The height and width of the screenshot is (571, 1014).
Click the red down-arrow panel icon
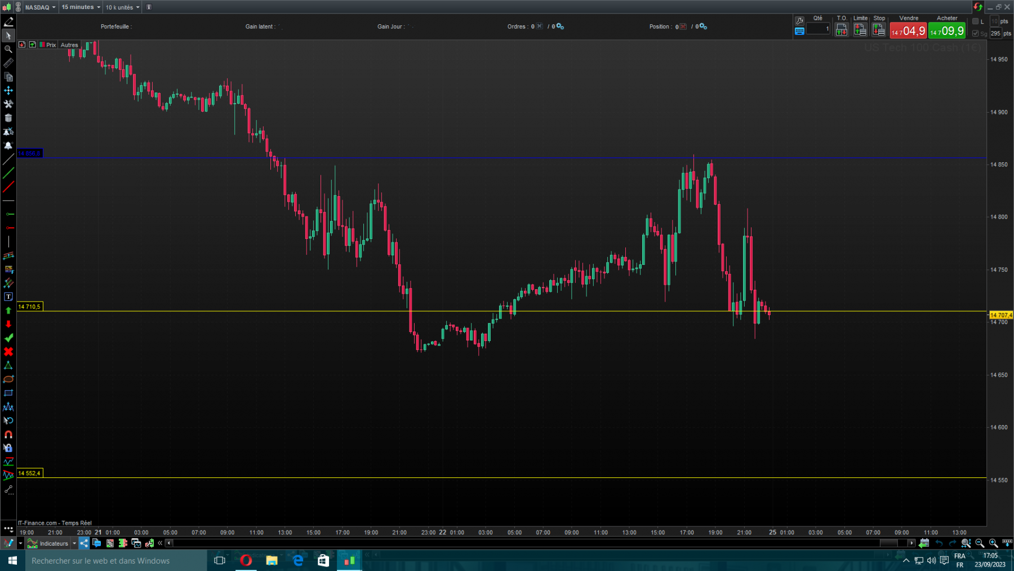(22, 45)
